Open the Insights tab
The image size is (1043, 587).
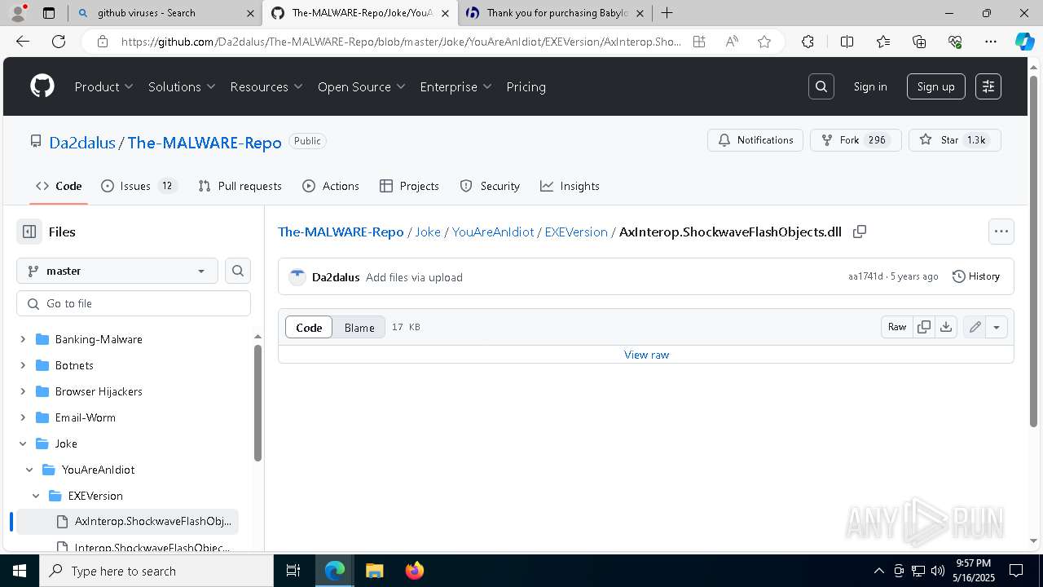pyautogui.click(x=570, y=186)
